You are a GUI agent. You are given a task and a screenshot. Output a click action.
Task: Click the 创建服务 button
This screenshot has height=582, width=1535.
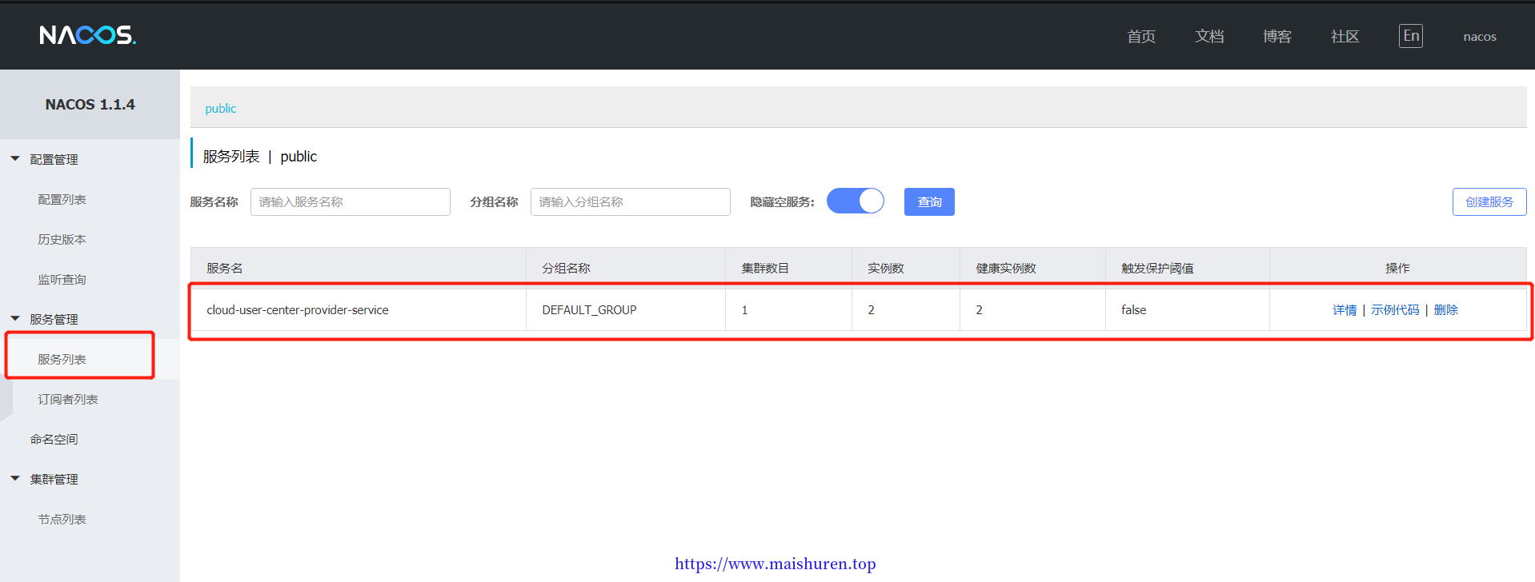click(1489, 201)
